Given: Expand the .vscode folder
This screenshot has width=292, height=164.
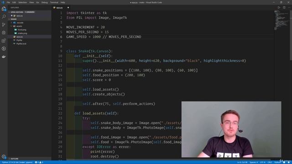Looking at the screenshot, I should pos(11,23).
